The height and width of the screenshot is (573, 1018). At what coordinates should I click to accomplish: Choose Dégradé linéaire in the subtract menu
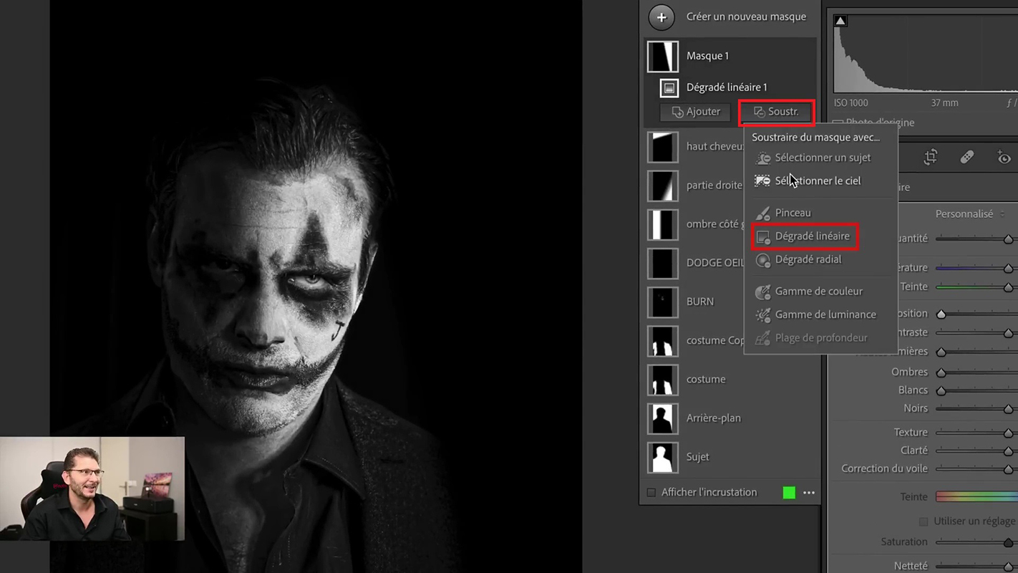[x=812, y=236]
